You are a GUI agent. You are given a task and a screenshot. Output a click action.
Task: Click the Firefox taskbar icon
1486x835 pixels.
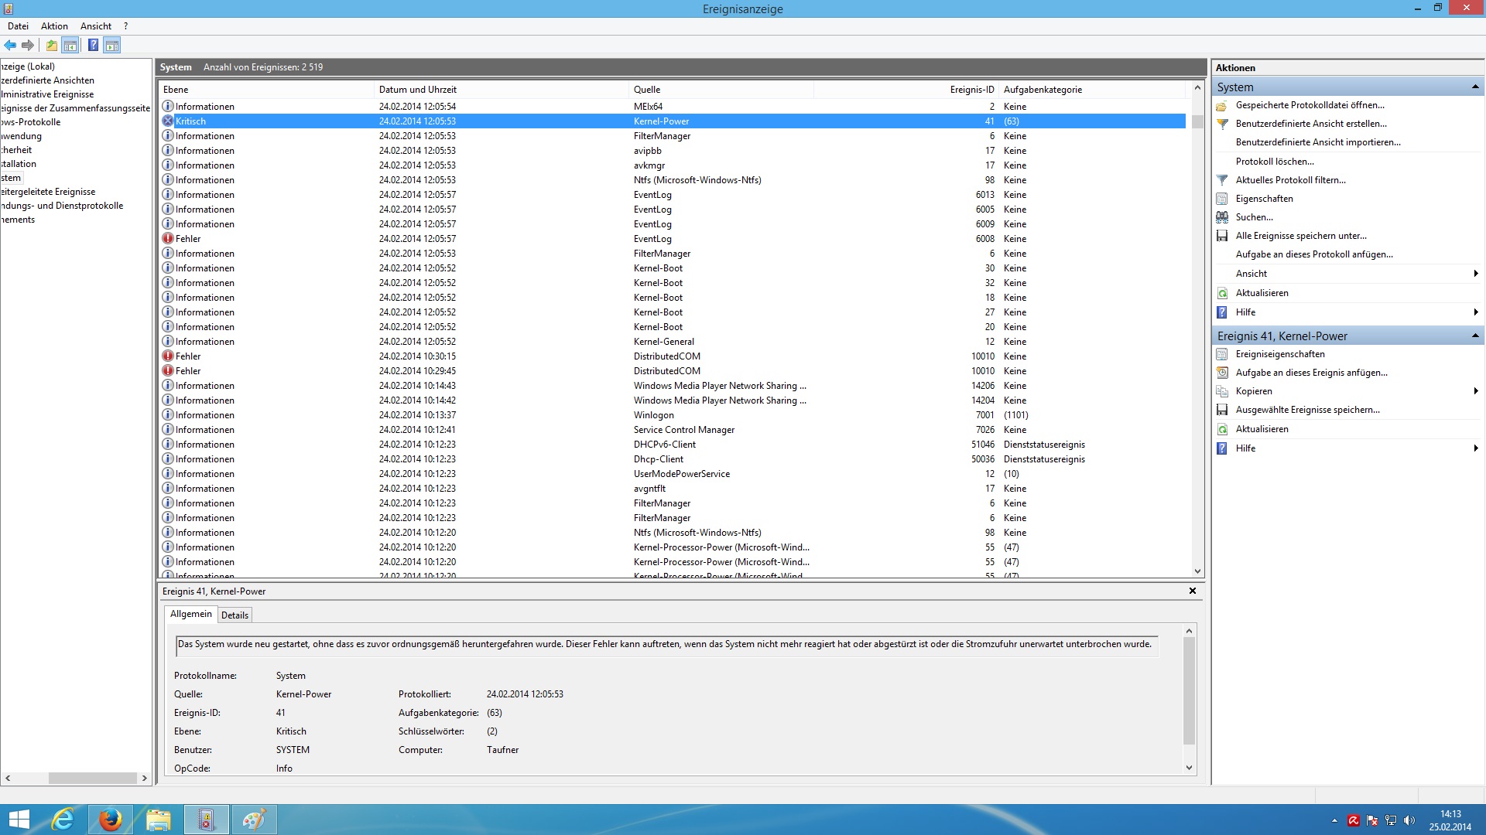[x=110, y=820]
